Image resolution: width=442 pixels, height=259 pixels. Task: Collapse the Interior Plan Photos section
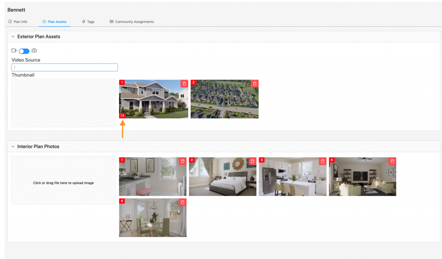[13, 147]
